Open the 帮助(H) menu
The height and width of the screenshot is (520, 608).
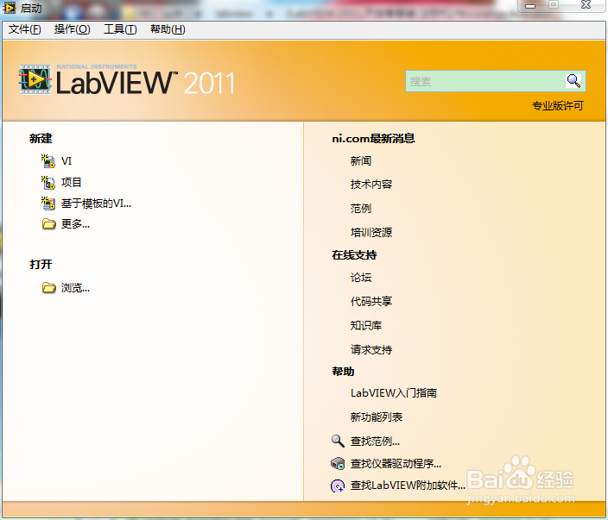[168, 29]
